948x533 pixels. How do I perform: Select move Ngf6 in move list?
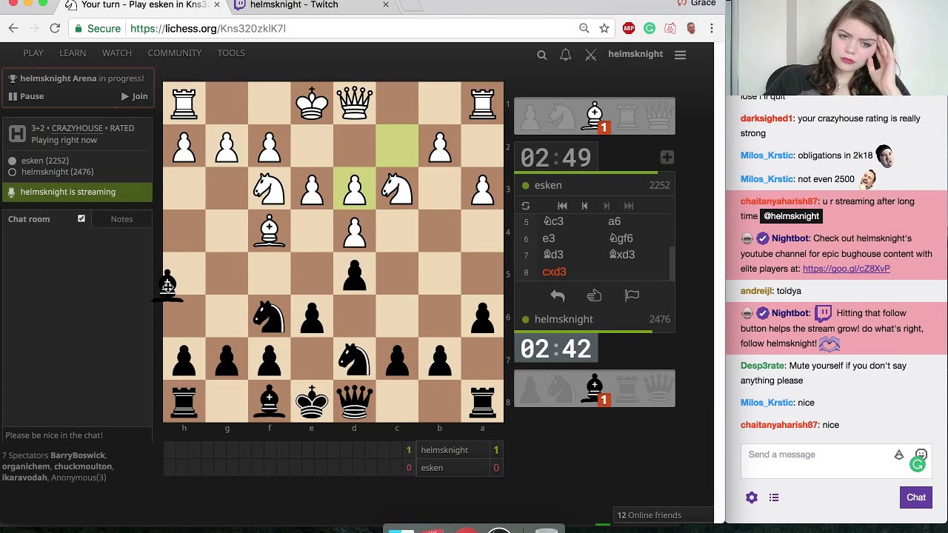(x=621, y=238)
